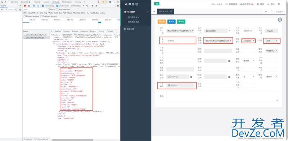Enable the Invert filter checkbox
The image size is (288, 141).
point(49,9)
